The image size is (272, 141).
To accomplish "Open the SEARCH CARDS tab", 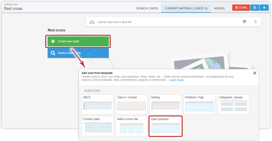I will click(x=147, y=8).
